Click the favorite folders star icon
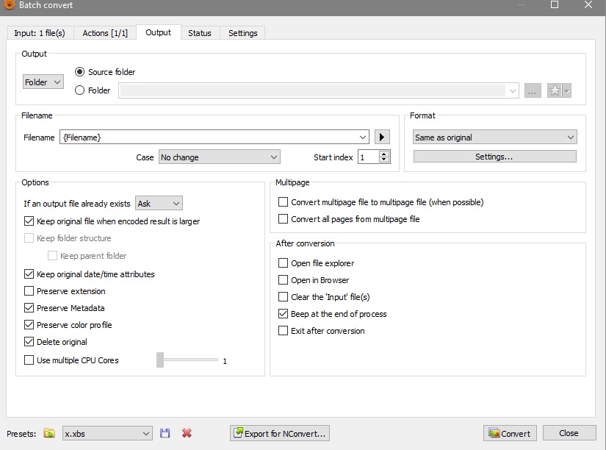606x450 pixels. pyautogui.click(x=555, y=90)
